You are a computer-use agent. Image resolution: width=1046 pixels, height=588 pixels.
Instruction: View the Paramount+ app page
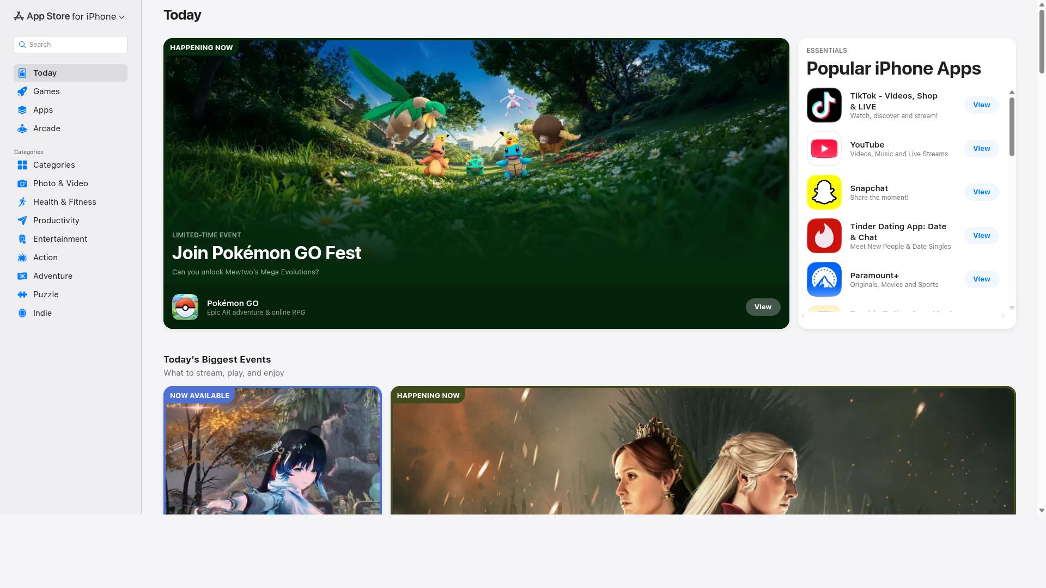tap(981, 279)
